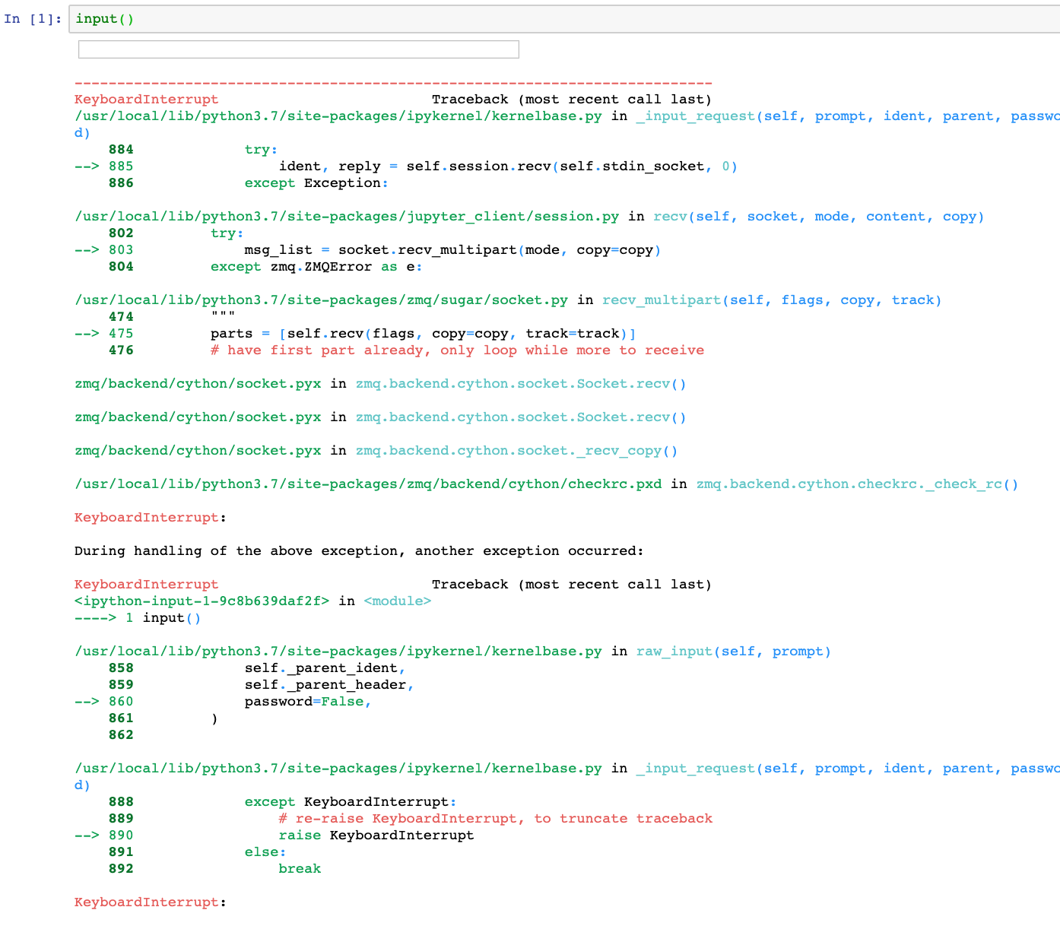Image resolution: width=1060 pixels, height=926 pixels.
Task: Click the zmq/sugar/socket.py file path
Action: [321, 300]
